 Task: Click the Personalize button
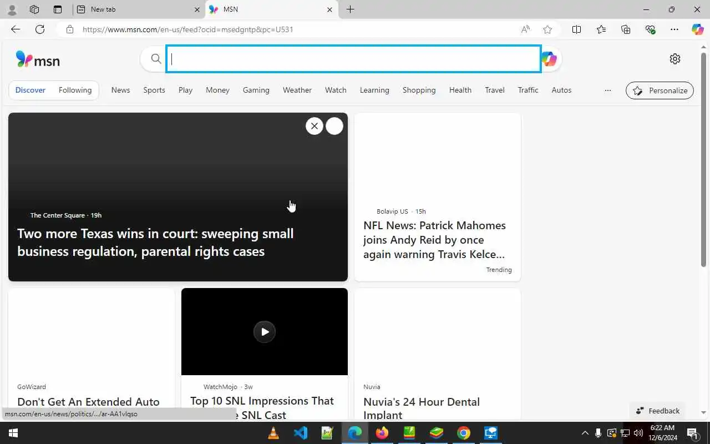(x=660, y=90)
